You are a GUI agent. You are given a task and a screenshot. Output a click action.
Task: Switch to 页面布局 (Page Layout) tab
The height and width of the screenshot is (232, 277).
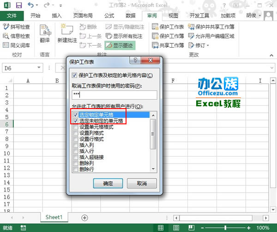click(83, 16)
